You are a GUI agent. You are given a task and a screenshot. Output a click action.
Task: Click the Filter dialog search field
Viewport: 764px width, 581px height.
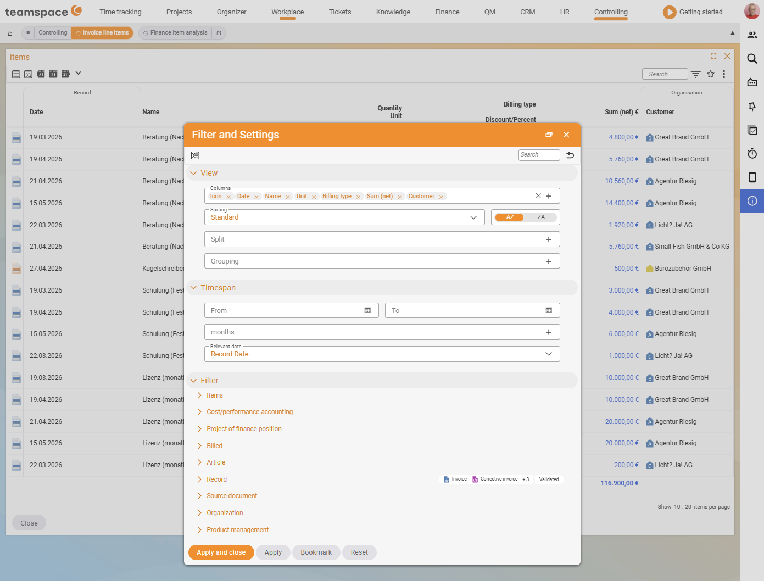(539, 155)
